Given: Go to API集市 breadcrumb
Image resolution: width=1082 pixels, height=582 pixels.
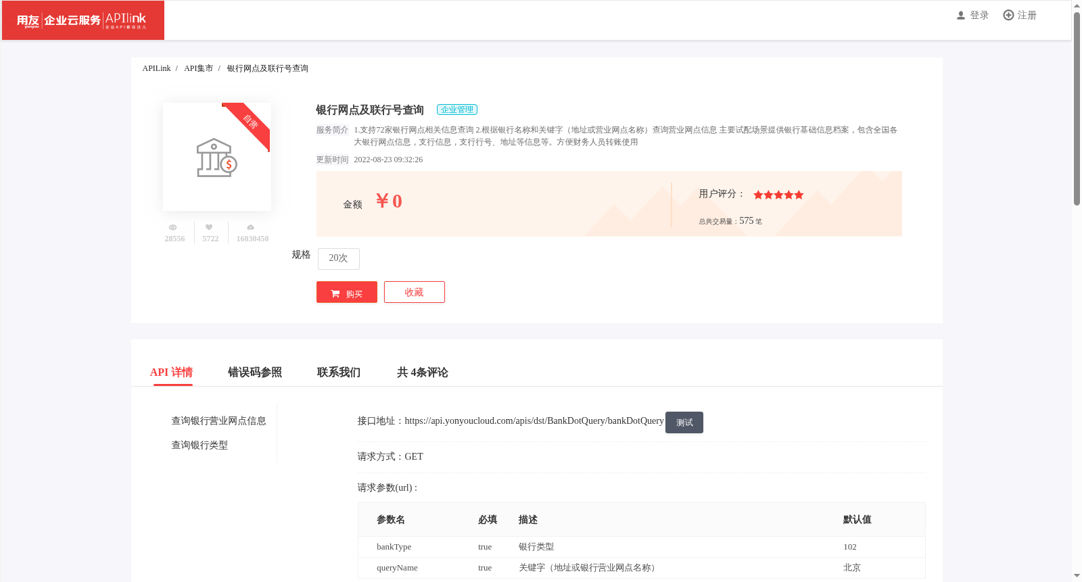Looking at the screenshot, I should point(198,68).
